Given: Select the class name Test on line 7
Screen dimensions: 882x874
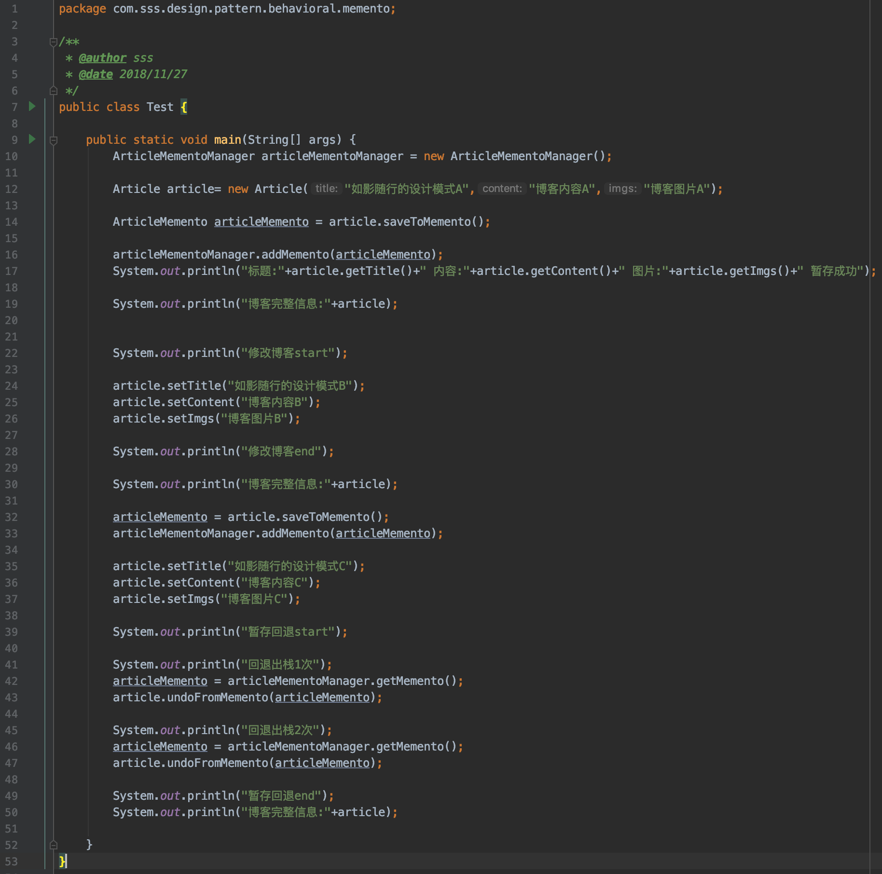Looking at the screenshot, I should click(x=160, y=107).
